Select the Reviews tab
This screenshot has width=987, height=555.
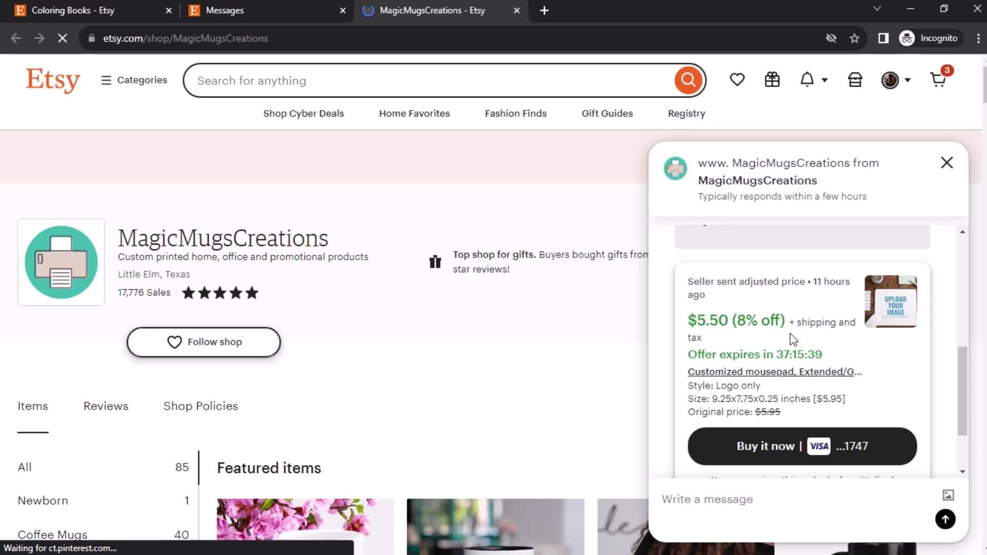pyautogui.click(x=106, y=406)
